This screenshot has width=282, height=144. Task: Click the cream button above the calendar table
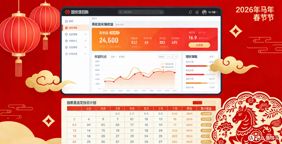(x=210, y=103)
